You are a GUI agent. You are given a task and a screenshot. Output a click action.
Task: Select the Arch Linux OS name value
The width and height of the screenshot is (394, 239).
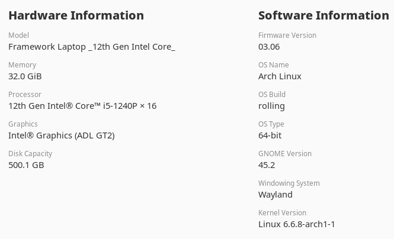point(280,76)
